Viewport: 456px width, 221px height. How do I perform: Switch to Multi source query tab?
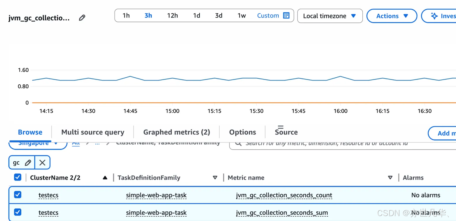[93, 132]
